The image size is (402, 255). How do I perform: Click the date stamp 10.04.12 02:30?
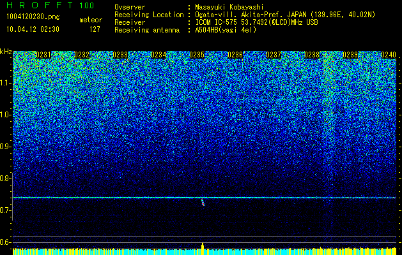tap(33, 29)
